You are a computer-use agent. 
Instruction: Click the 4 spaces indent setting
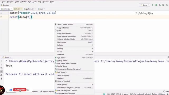pos(125,94)
